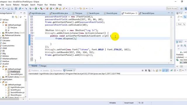Click the Open Task folder icon
This screenshot has height=105, width=187.
60,8
